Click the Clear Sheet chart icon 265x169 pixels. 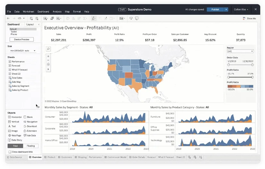(58, 18)
